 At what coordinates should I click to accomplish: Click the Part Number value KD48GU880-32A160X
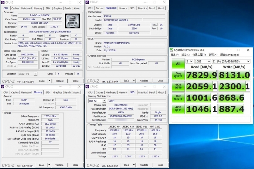pyautogui.click(x=121, y=116)
